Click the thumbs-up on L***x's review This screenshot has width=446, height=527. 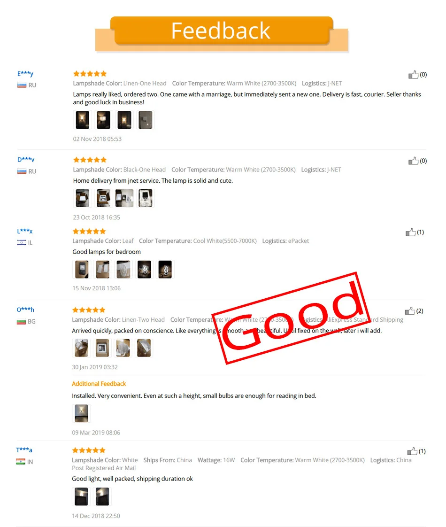(x=410, y=232)
